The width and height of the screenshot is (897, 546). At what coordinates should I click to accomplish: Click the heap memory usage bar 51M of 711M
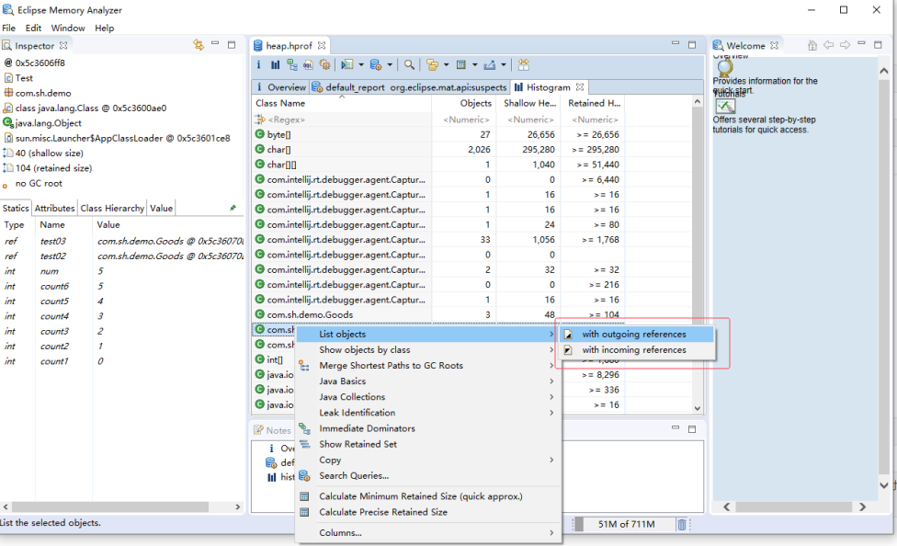(626, 524)
